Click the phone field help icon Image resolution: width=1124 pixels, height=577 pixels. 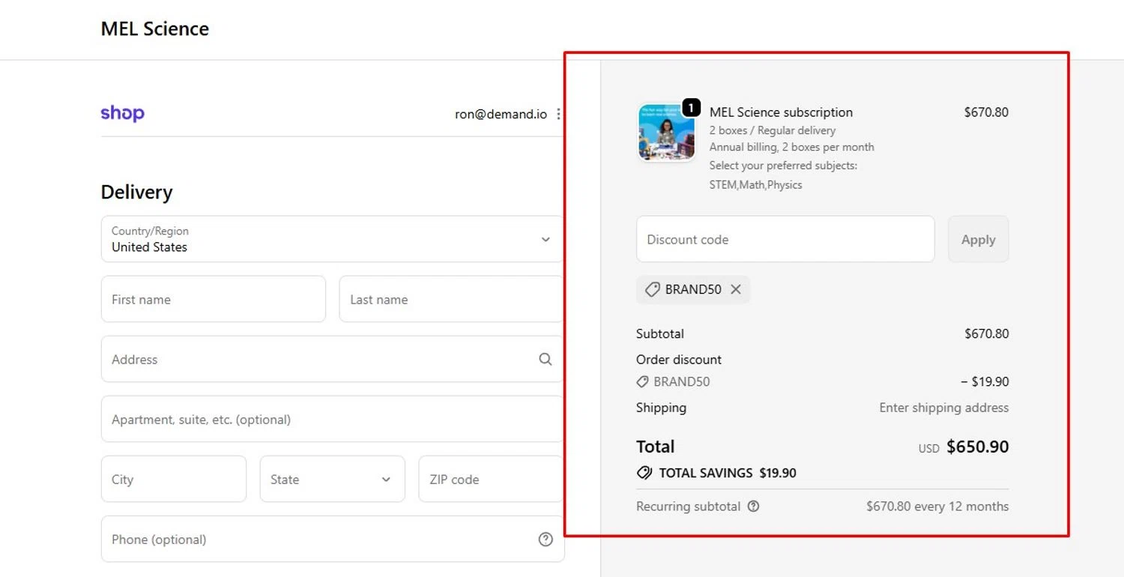[546, 539]
